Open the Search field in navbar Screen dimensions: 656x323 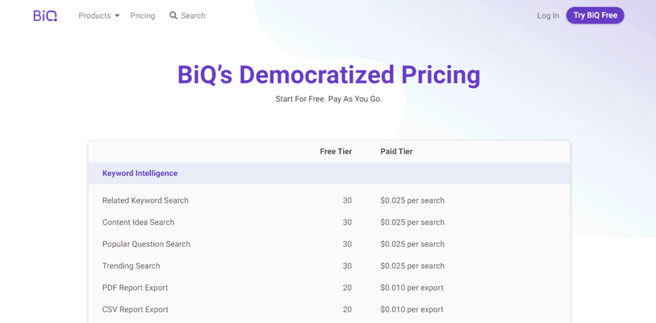[x=187, y=16]
